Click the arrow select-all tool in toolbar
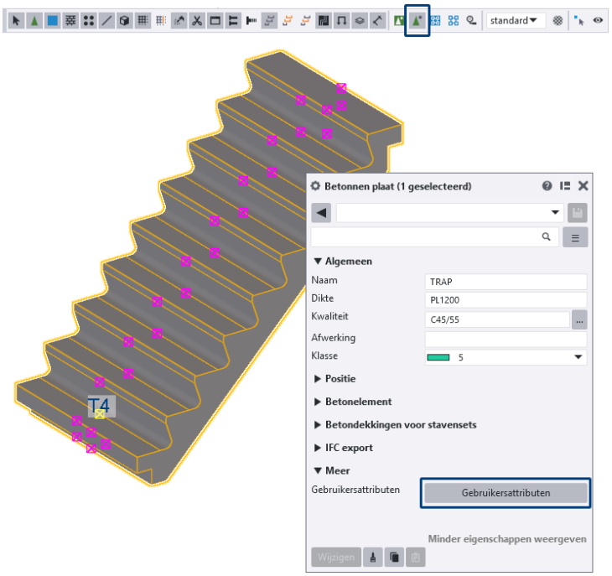The height and width of the screenshot is (576, 612). coord(15,20)
